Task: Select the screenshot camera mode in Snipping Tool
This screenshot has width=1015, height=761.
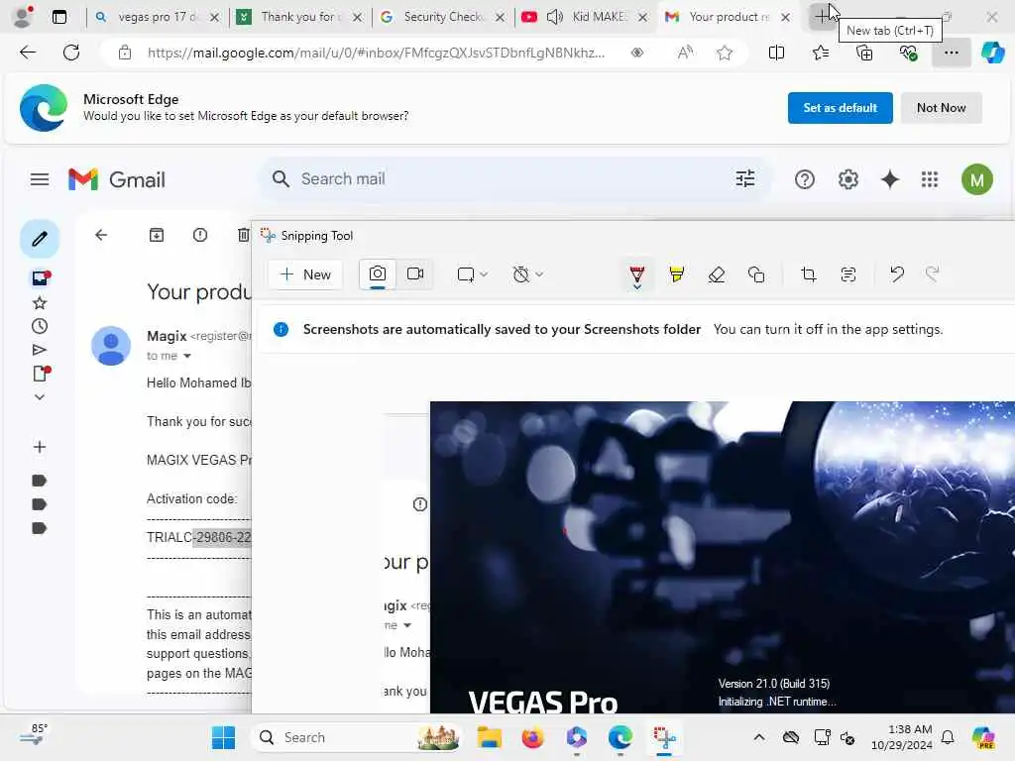Action: point(378,274)
